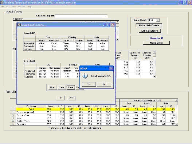Select the Excavator row in Results

(x=93, y=124)
